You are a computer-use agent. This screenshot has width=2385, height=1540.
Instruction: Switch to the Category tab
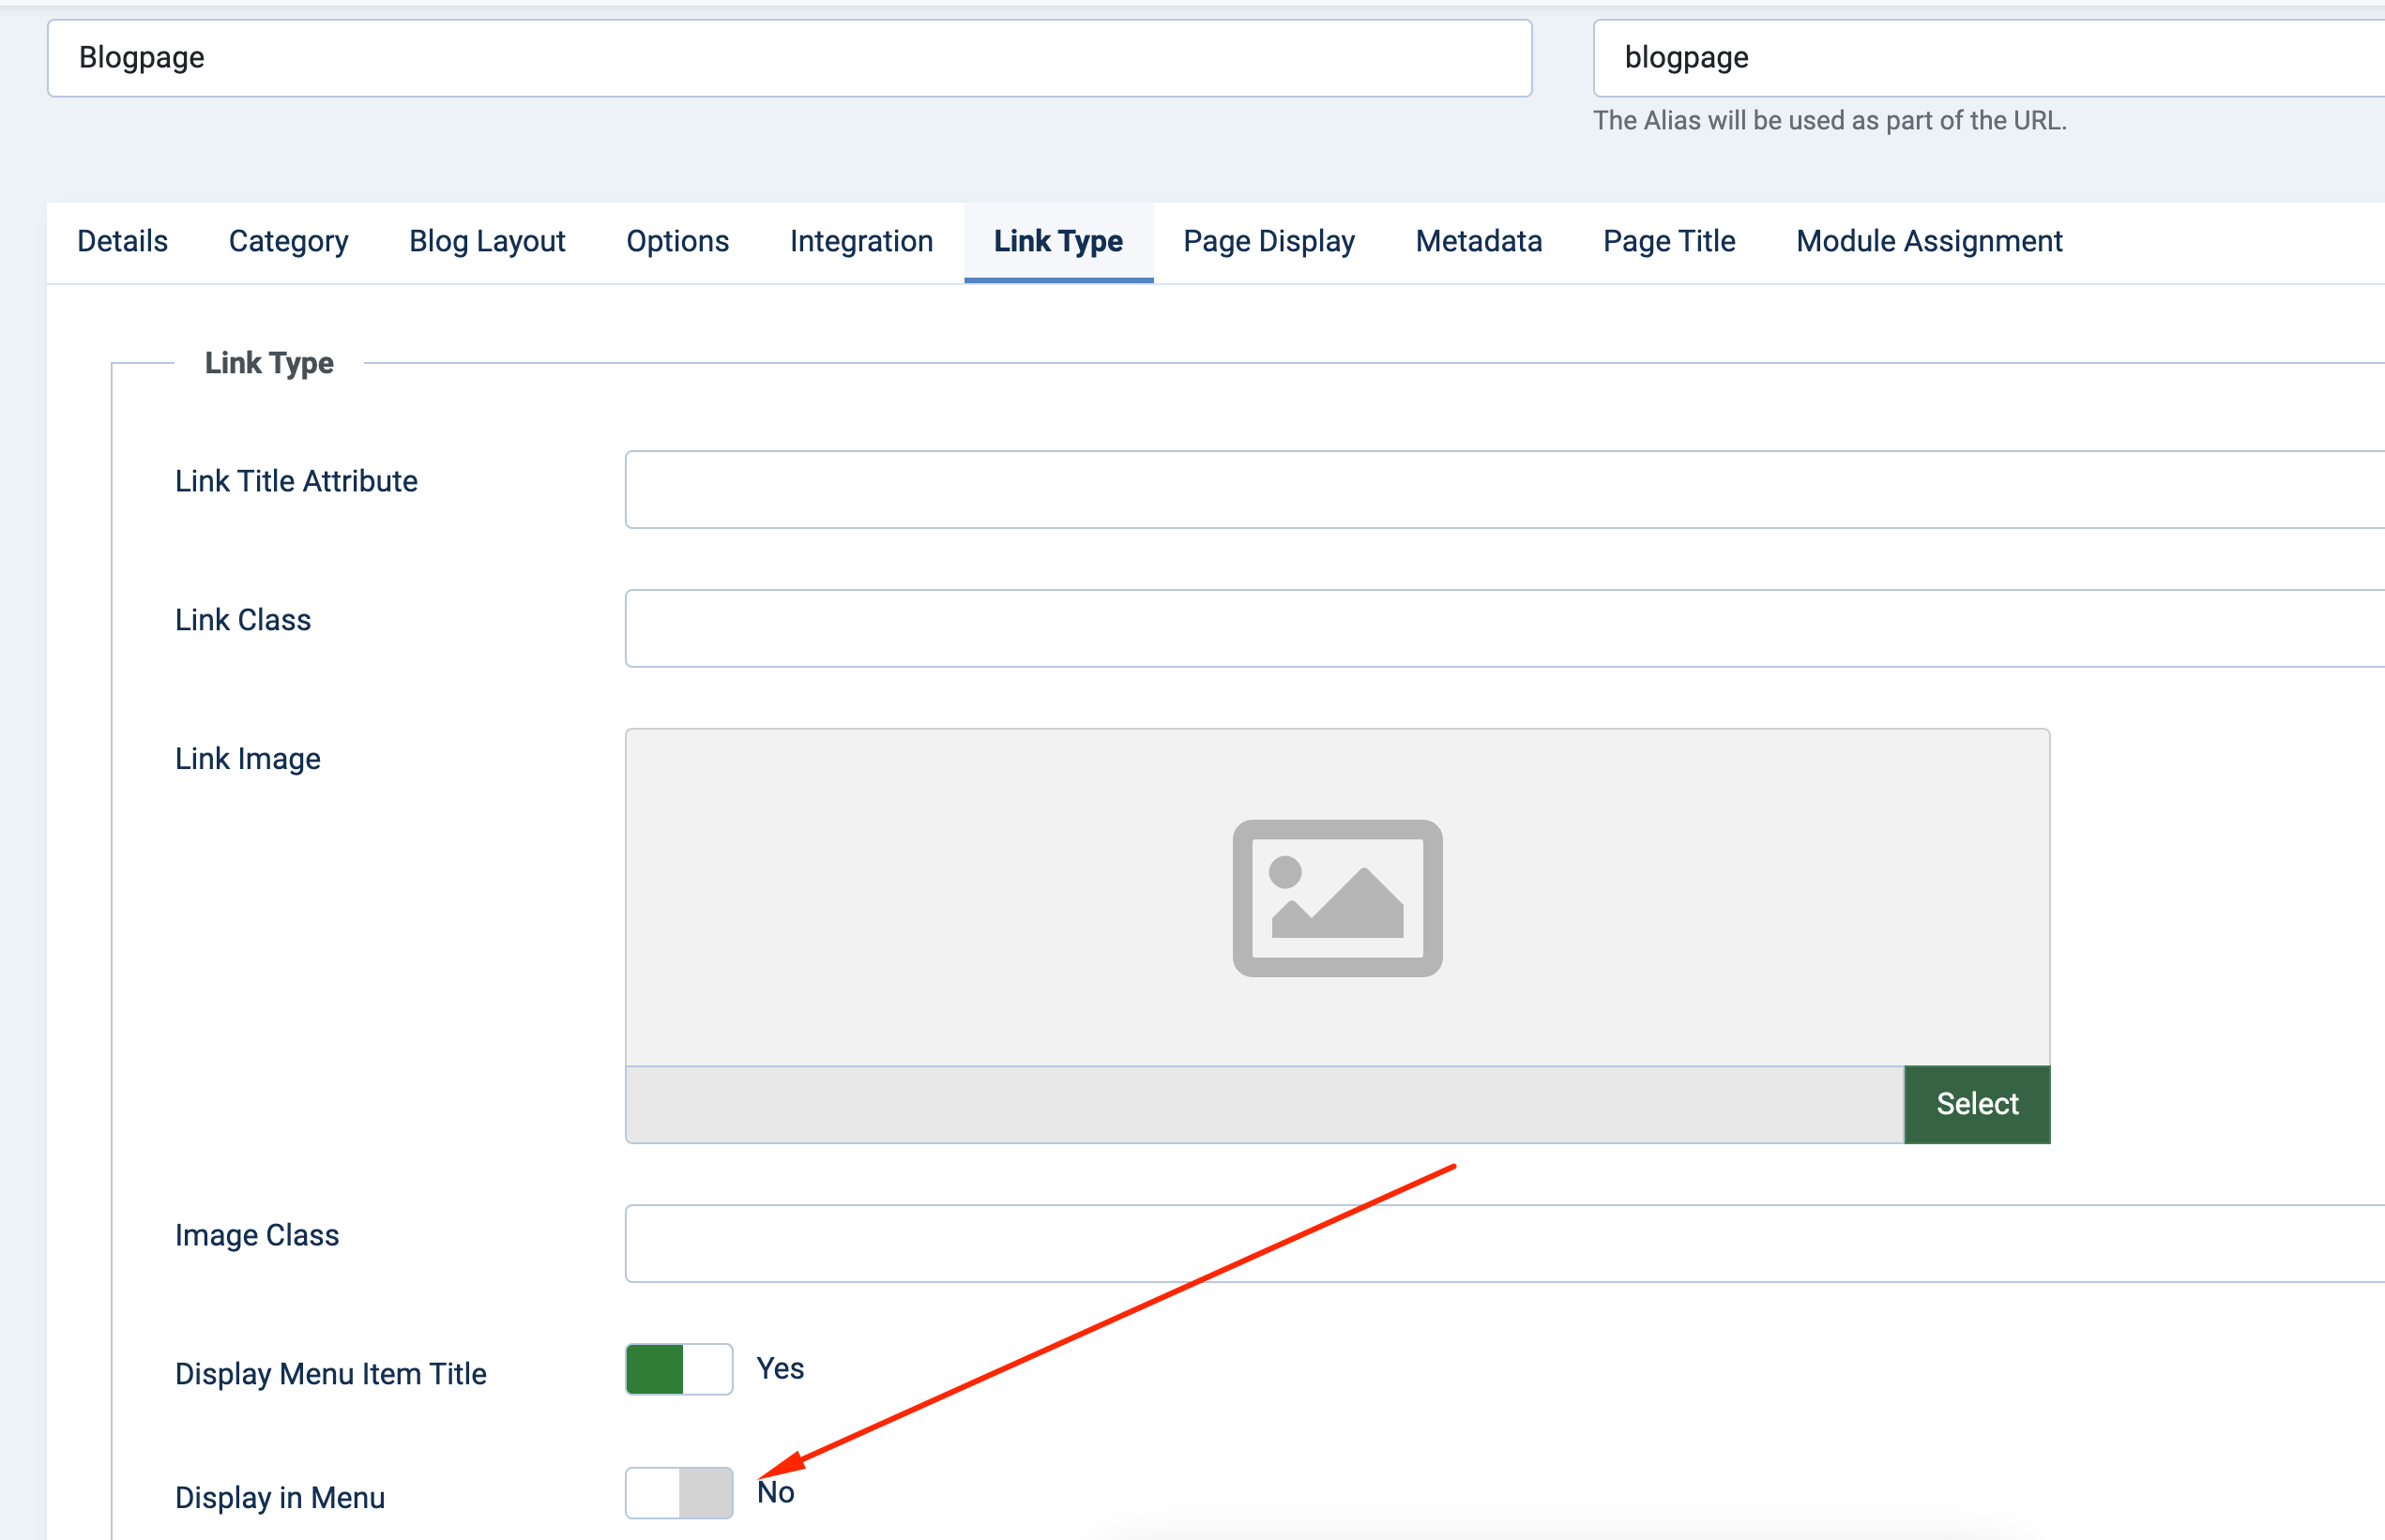pos(288,241)
